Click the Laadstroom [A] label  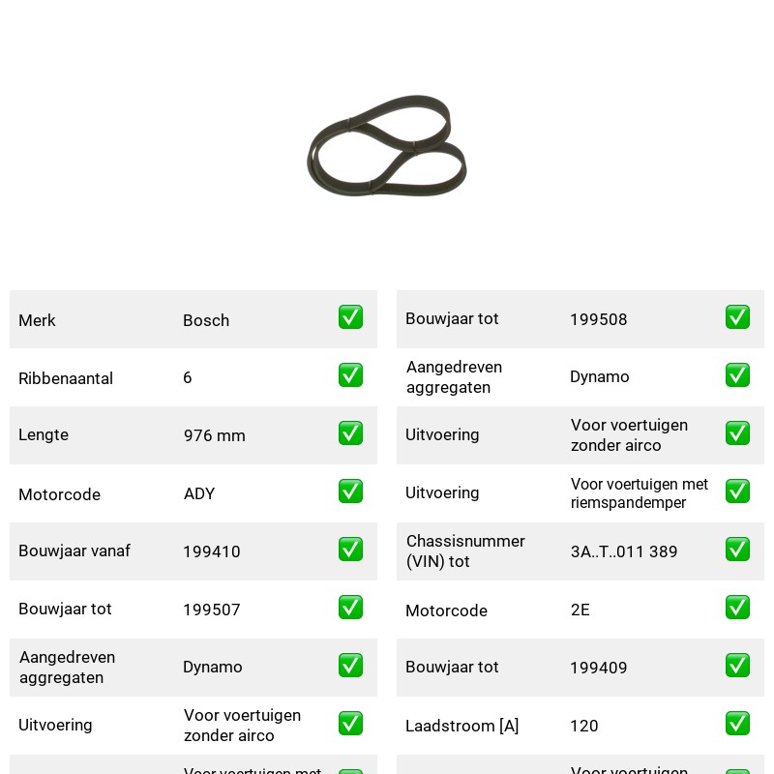pos(461,726)
